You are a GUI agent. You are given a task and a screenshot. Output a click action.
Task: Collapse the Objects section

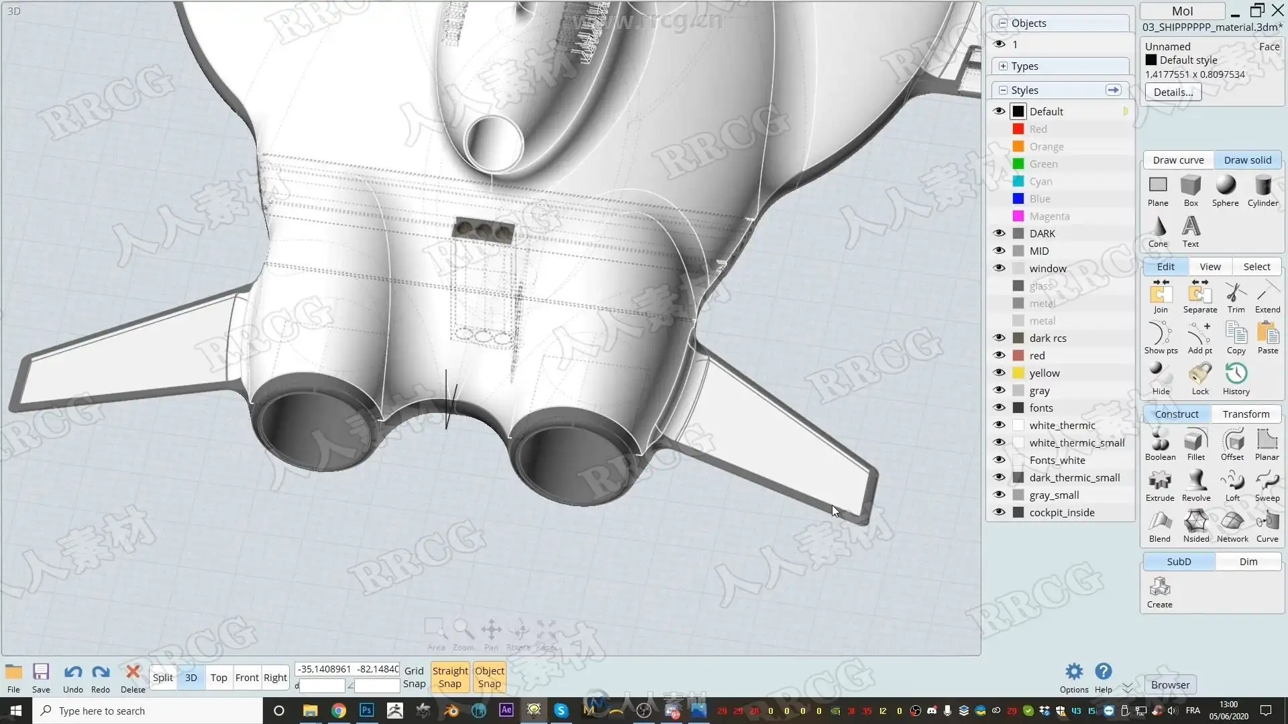click(x=1003, y=23)
